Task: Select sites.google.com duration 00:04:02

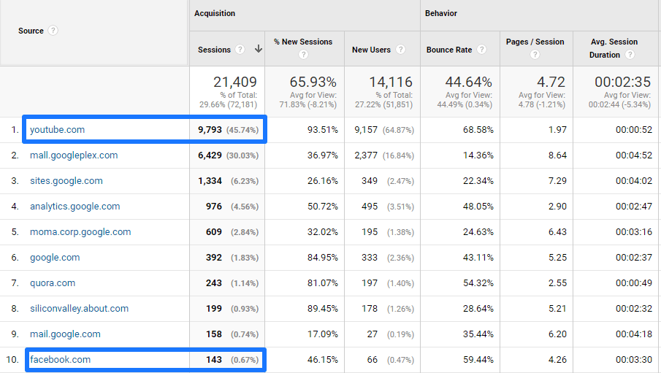Action: (x=633, y=181)
